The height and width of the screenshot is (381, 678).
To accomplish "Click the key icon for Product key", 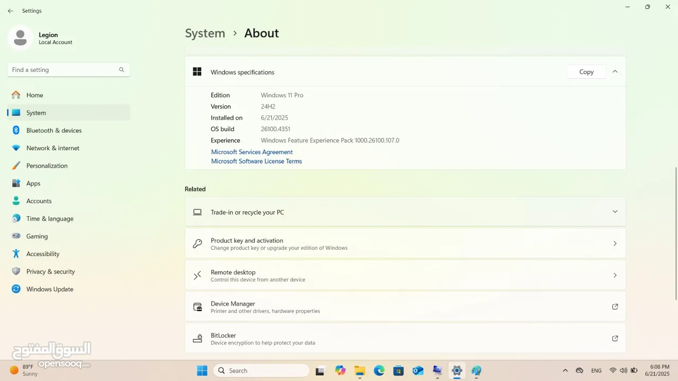I will 198,243.
